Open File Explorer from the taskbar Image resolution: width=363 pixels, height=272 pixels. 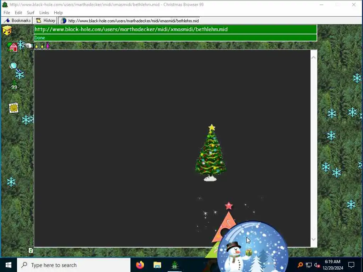click(157, 265)
